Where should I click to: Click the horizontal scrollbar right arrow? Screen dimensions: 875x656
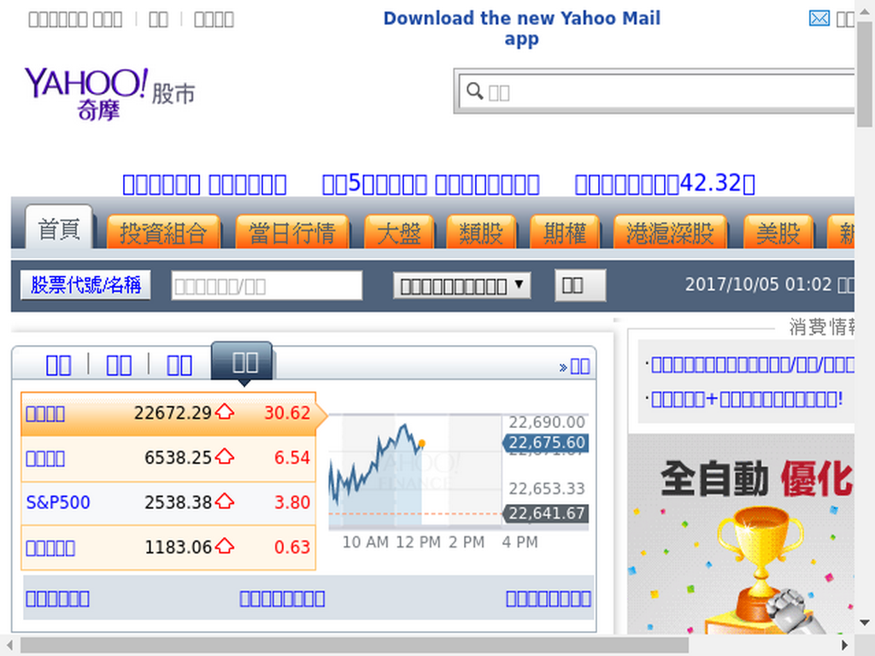point(845,646)
